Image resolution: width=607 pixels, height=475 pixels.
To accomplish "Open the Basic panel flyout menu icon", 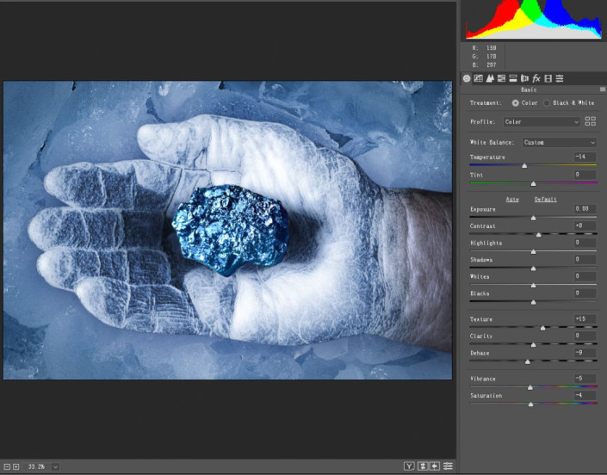I will pyautogui.click(x=603, y=89).
